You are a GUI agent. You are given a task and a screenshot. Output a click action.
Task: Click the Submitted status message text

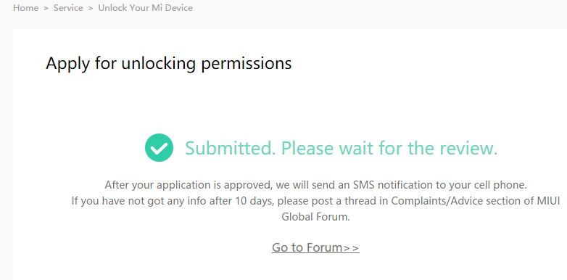point(342,148)
